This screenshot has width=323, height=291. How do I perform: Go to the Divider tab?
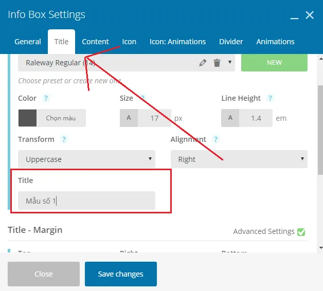click(x=231, y=42)
